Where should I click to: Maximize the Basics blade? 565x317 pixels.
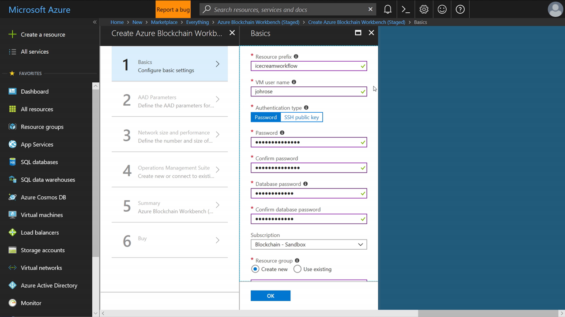tap(358, 33)
